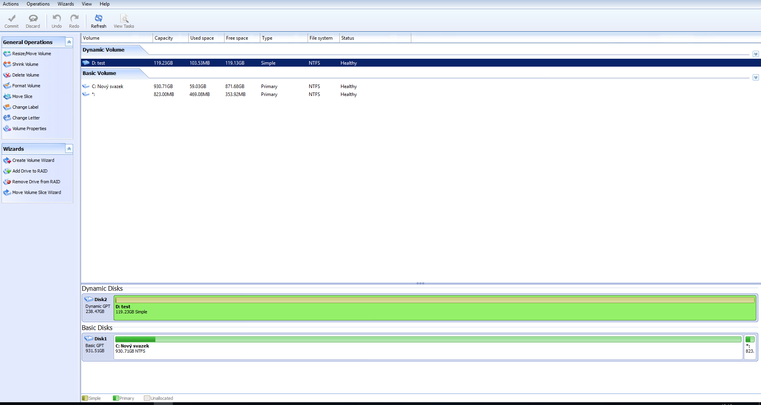
Task: Click the Discard toolbar icon
Action: [33, 18]
